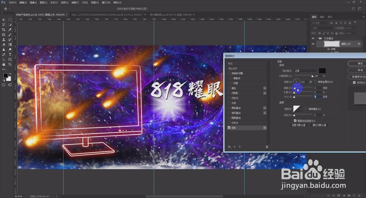Click 复位为默认值 button
The width and height of the screenshot is (366, 198).
click(x=319, y=125)
